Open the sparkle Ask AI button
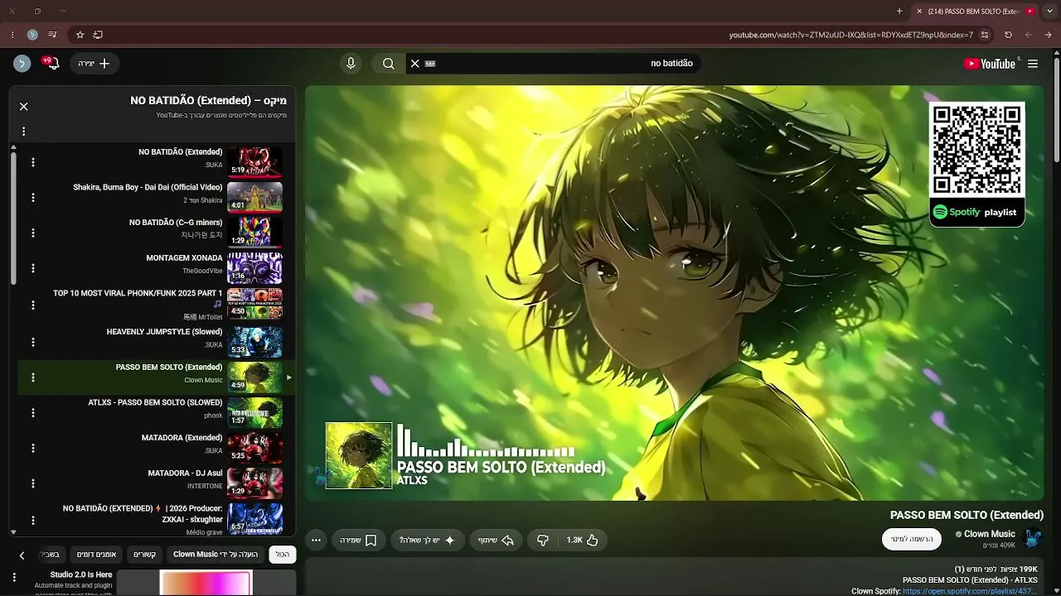The image size is (1061, 596). tap(428, 541)
